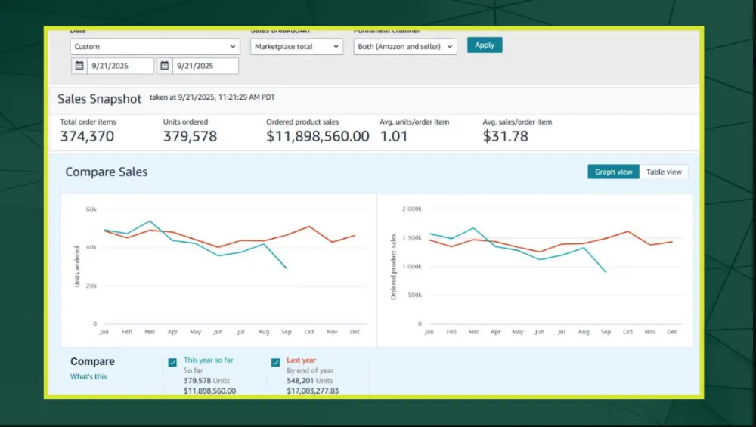Open the start date calendar icon
756x427 pixels.
(79, 66)
